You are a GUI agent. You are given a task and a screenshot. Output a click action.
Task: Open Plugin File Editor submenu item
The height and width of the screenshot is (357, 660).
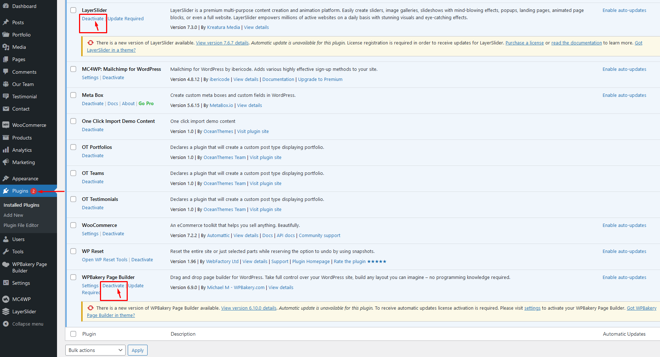pyautogui.click(x=21, y=225)
